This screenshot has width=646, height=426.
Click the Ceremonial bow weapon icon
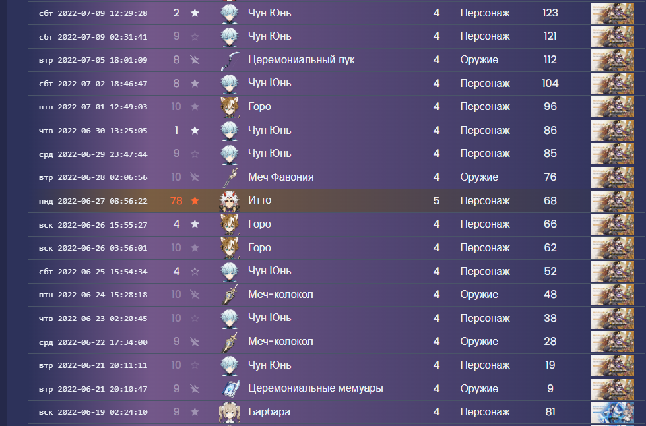point(230,60)
